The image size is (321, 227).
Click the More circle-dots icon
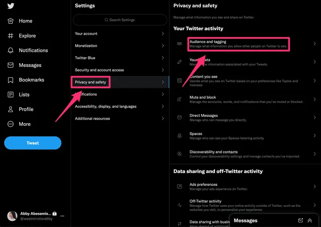(11, 124)
